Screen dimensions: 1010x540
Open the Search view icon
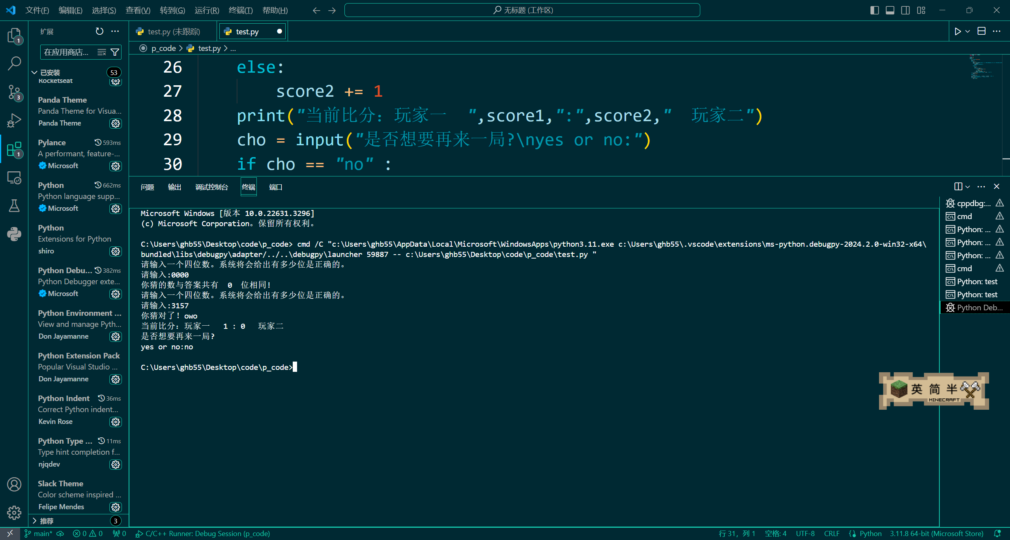click(14, 63)
